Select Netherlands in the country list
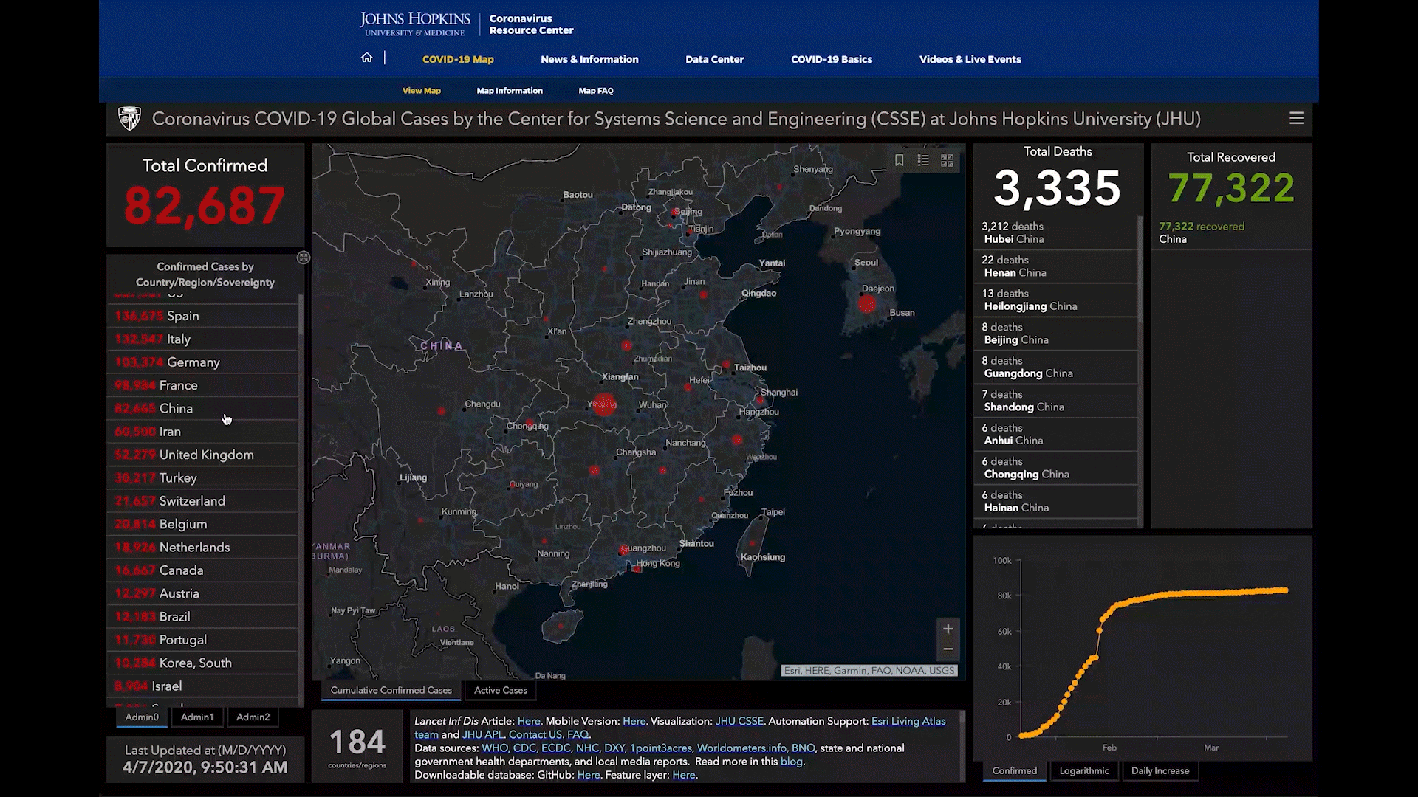 click(x=203, y=547)
